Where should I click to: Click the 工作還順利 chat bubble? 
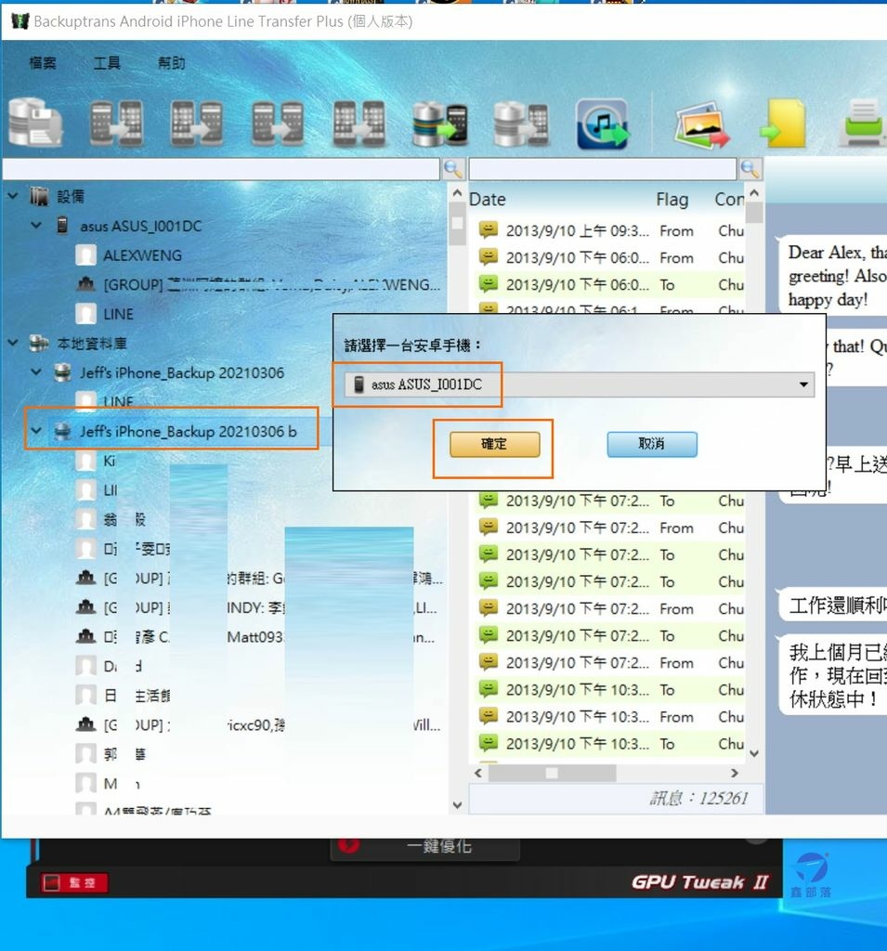[834, 605]
